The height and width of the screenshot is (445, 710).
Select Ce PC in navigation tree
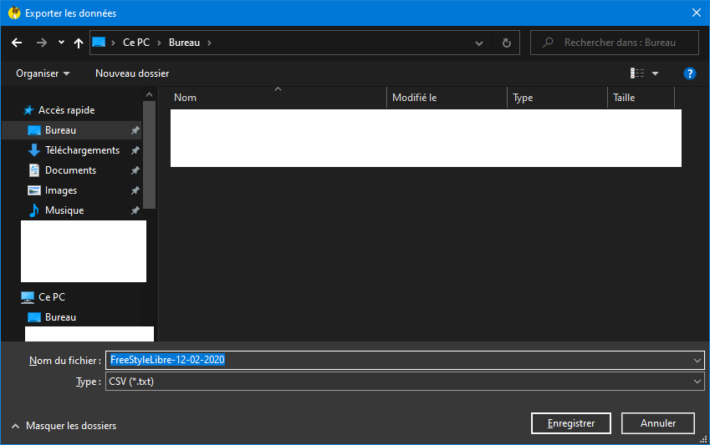coord(51,297)
